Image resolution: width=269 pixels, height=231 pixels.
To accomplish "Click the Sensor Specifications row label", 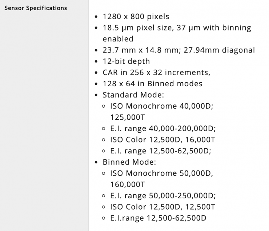I will click(36, 8).
